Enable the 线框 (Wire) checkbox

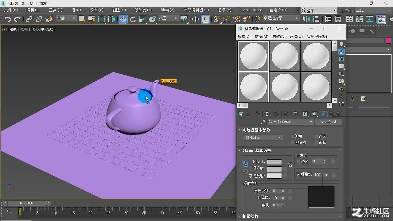pyautogui.click(x=293, y=136)
